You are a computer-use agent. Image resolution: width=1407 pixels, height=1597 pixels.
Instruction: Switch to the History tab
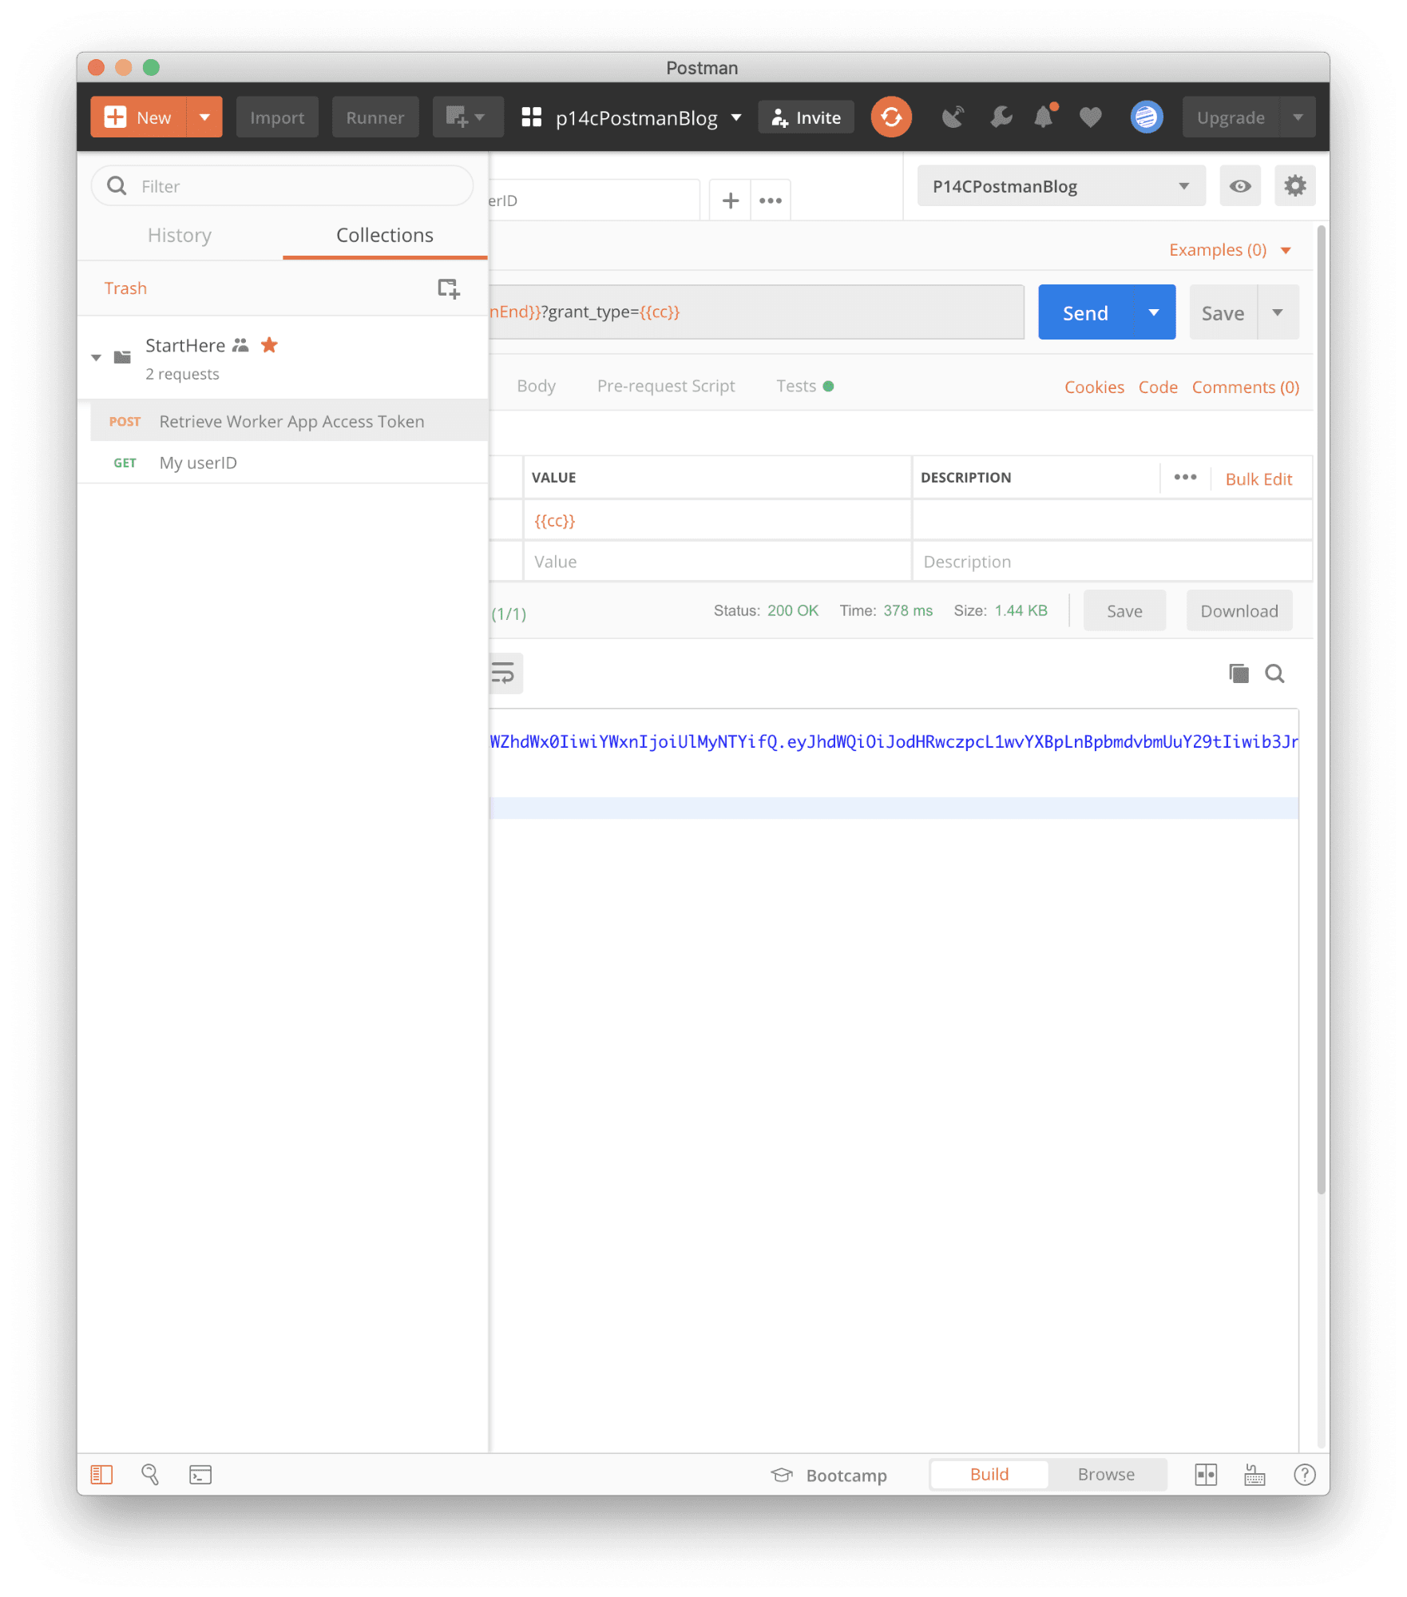180,235
